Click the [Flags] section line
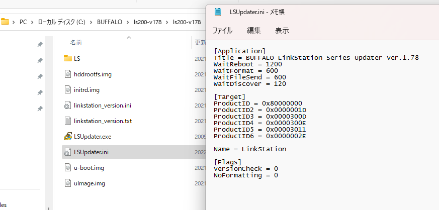Image resolution: width=439 pixels, height=210 pixels. (x=228, y=162)
